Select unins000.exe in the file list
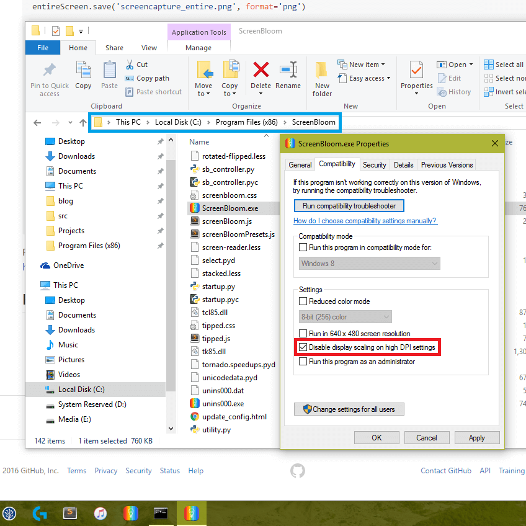Viewport: 526px width, 526px height. 223,404
